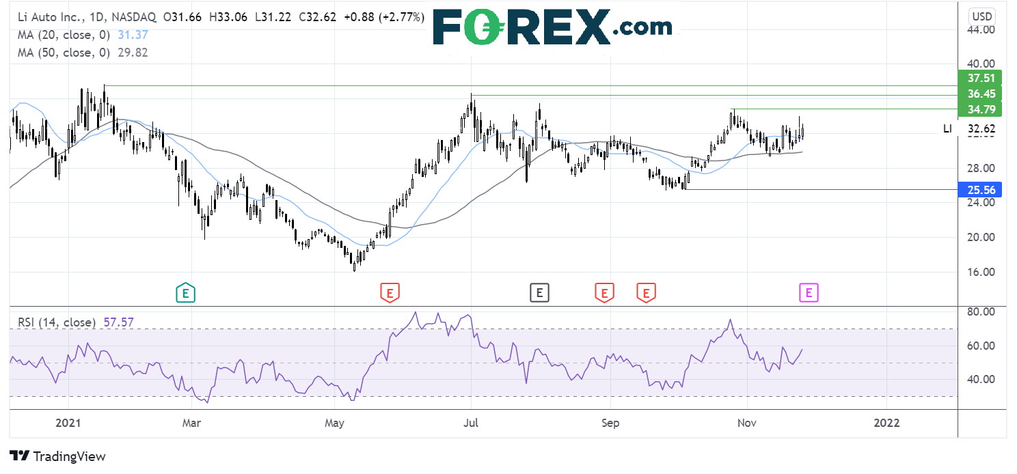Click the May label on the time axis
Image resolution: width=1017 pixels, height=474 pixels.
click(x=334, y=423)
